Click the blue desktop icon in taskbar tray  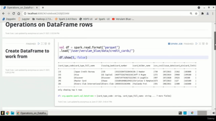coord(185,113)
